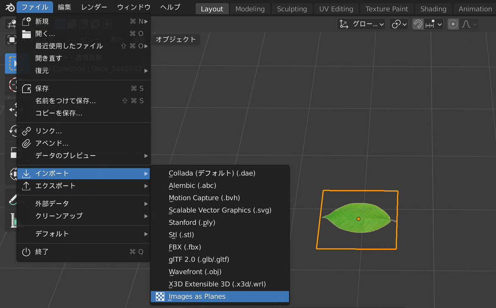The height and width of the screenshot is (308, 496).
Task: Toggle proportional editing button
Action: tap(453, 24)
